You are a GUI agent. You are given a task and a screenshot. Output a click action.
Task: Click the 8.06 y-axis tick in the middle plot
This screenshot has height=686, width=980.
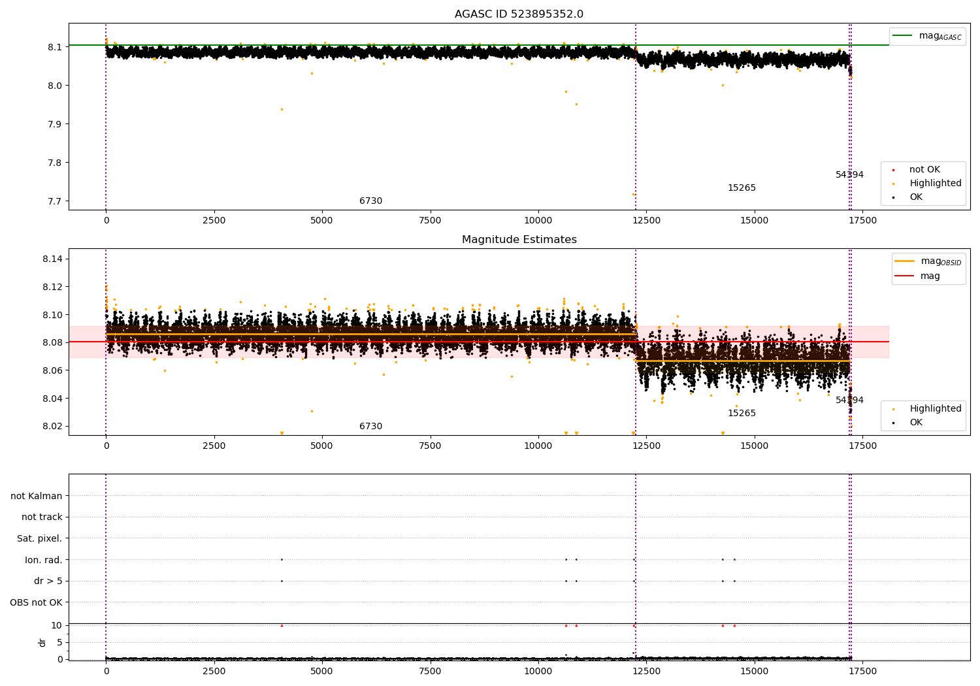pos(52,370)
